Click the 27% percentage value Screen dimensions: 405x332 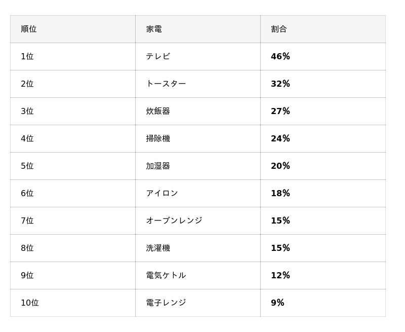[x=280, y=112]
